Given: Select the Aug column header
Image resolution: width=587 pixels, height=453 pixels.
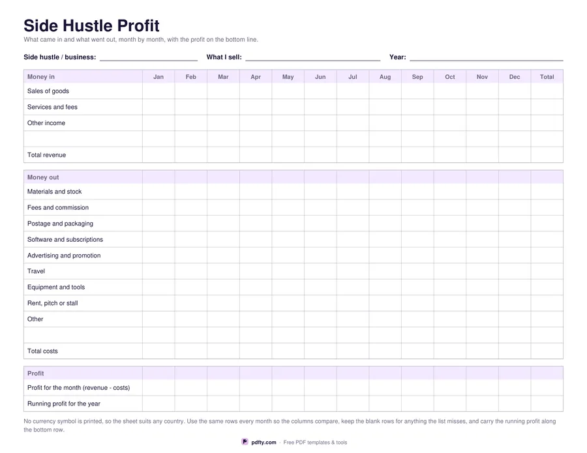Looking at the screenshot, I should 385,77.
